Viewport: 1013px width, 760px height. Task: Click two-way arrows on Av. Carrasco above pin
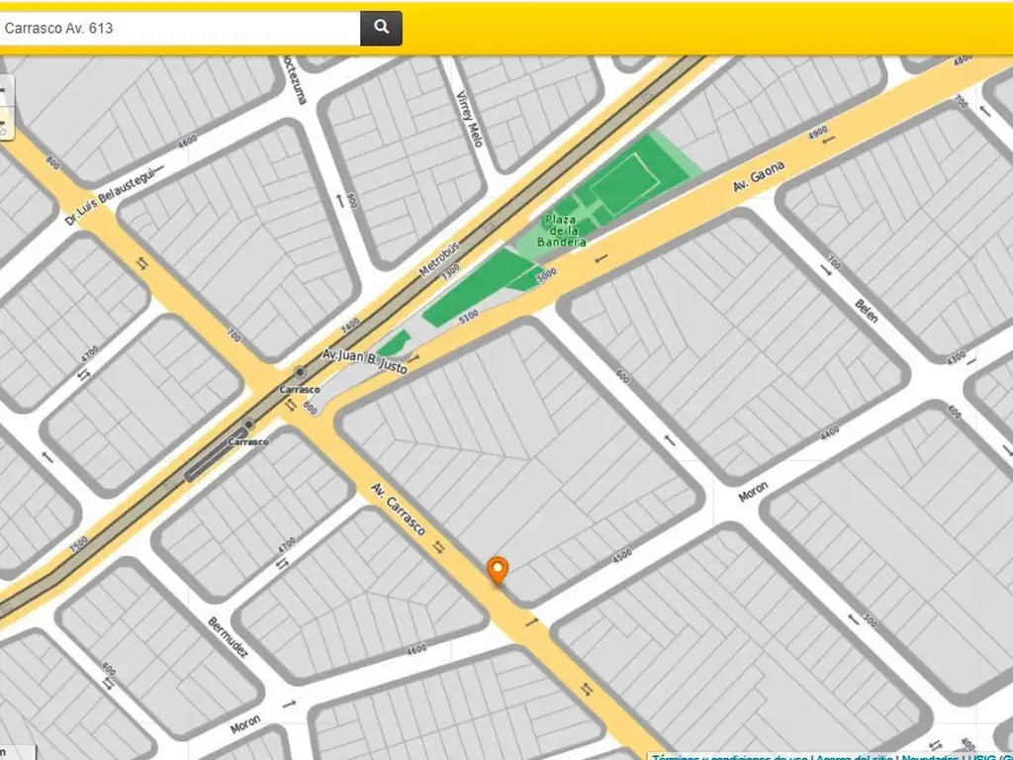click(x=439, y=546)
